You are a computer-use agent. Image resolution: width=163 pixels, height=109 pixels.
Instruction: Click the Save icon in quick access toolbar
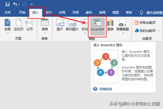point(8,4)
